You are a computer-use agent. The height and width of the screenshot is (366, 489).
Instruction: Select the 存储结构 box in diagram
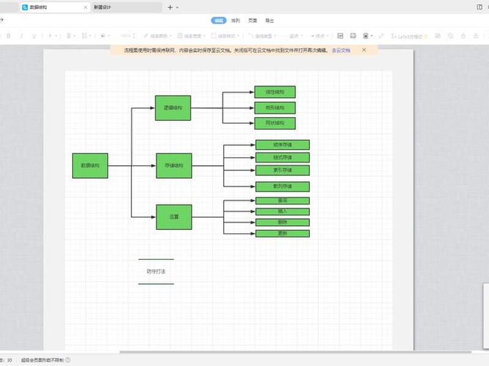pyautogui.click(x=174, y=165)
